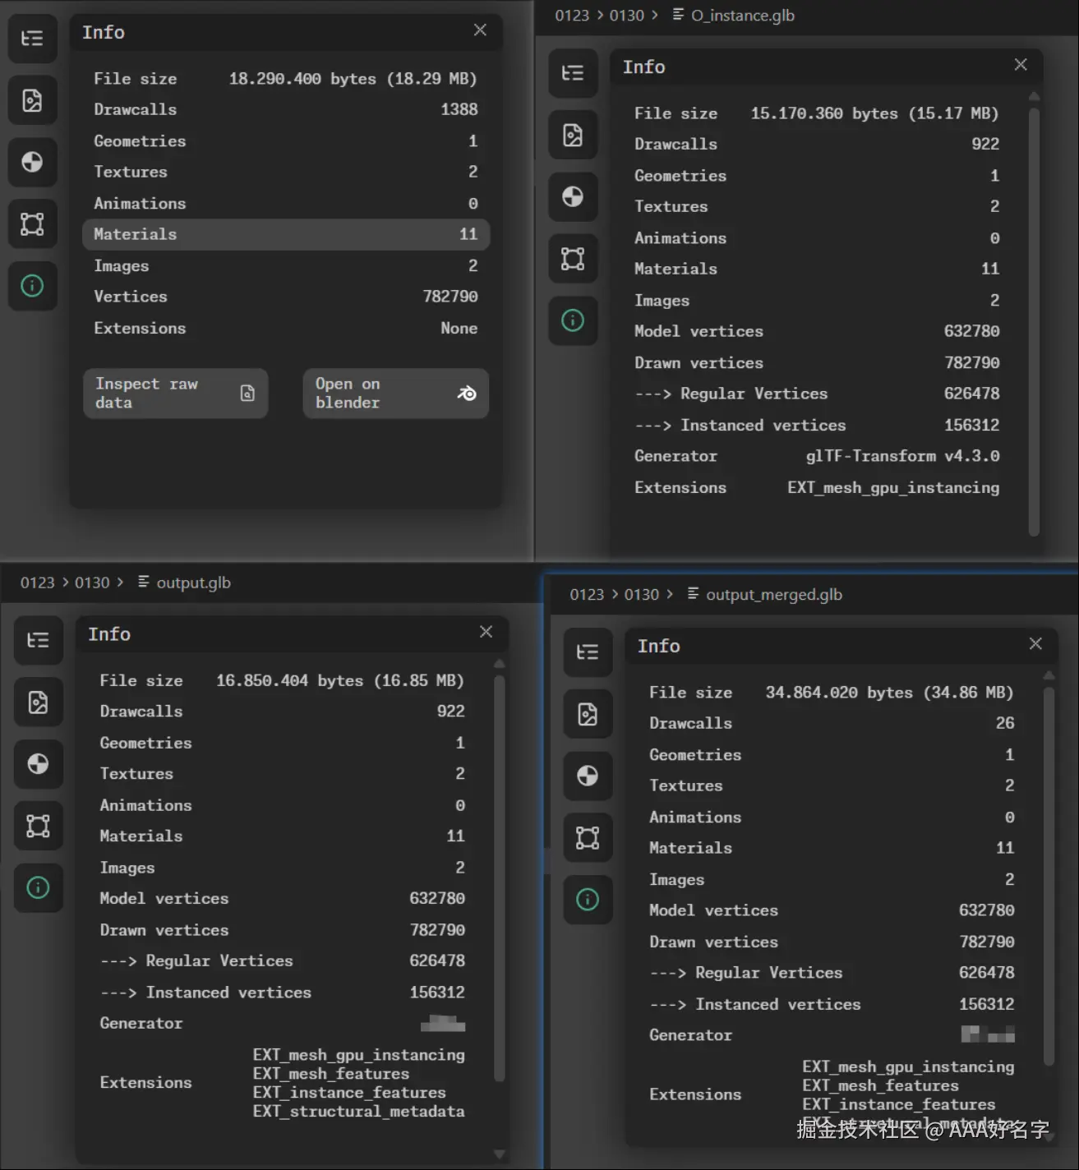This screenshot has height=1170, width=1079.
Task: Click the texture image icon in top-left sidebar
Action: click(32, 100)
